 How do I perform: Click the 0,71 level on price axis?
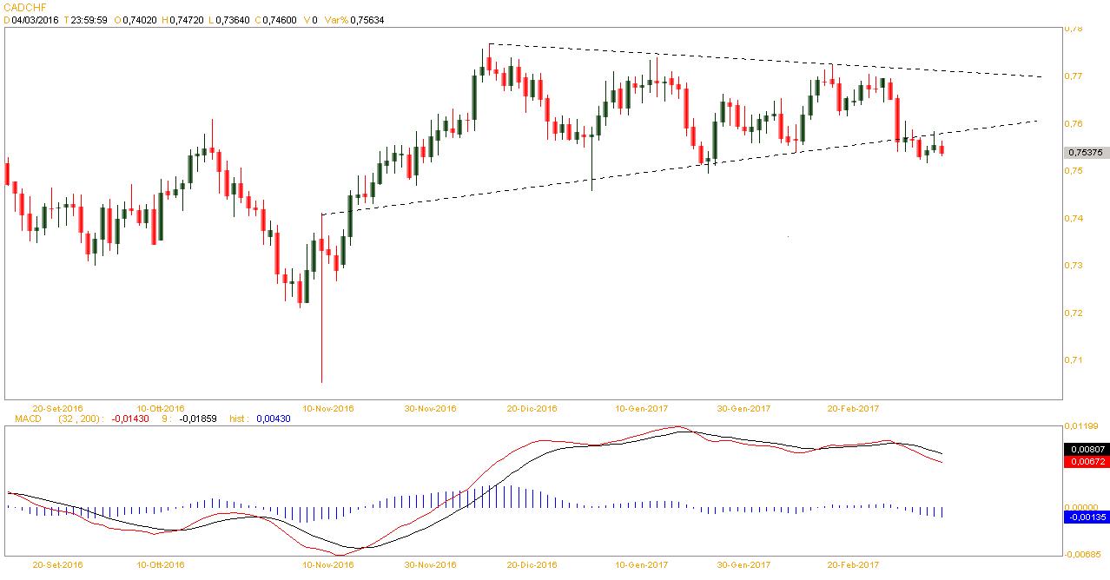[x=1074, y=359]
